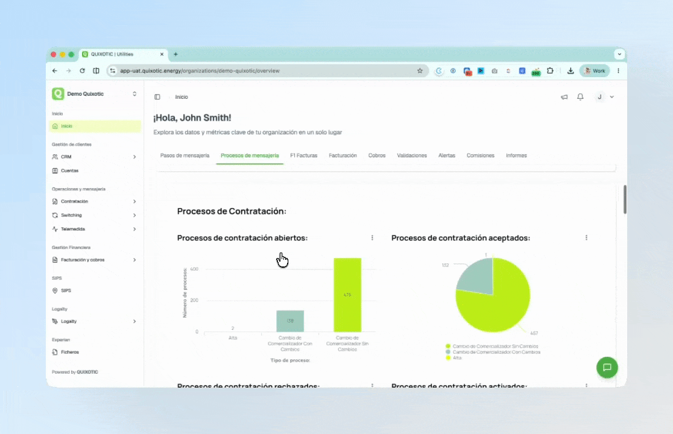Click the Contratación document icon

[55, 201]
